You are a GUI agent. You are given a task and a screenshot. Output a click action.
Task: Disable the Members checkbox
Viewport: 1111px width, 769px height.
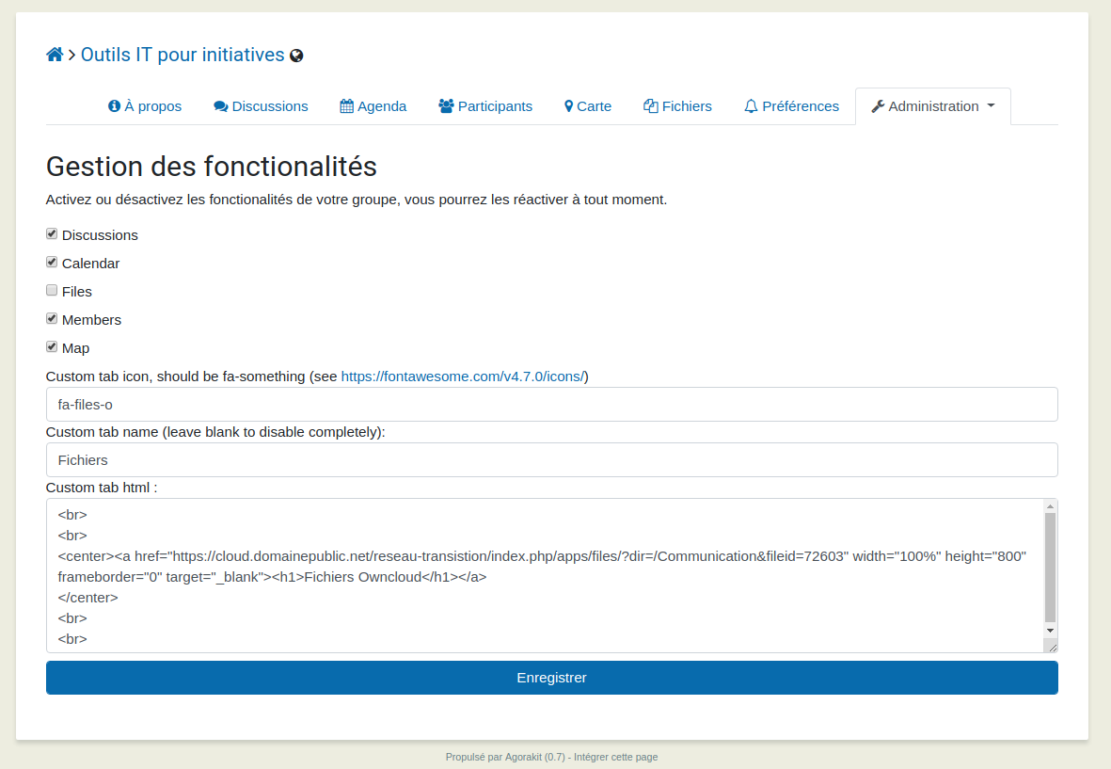[x=52, y=319]
